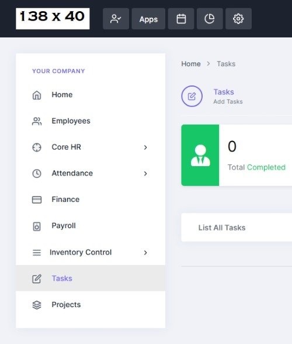Go to Home via breadcrumb link

pyautogui.click(x=191, y=64)
